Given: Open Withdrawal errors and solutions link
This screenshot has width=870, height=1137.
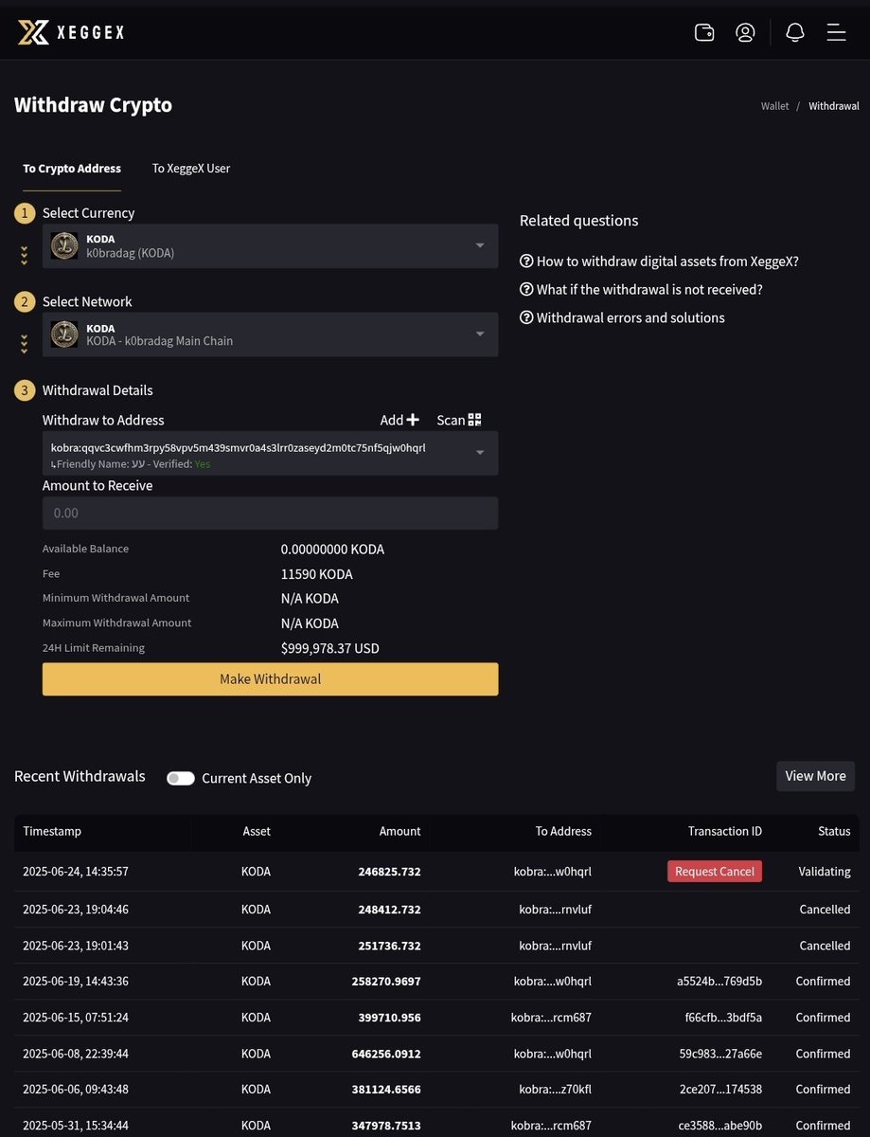Looking at the screenshot, I should tap(630, 318).
